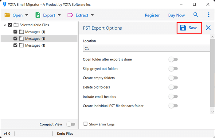
Task: Click the search magnifier icon
Action: [196, 15]
